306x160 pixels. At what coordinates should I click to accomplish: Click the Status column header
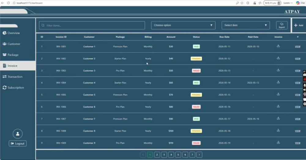(x=196, y=37)
